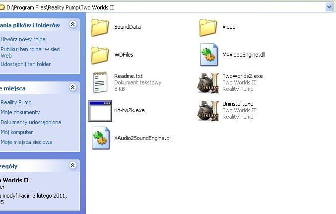Click the 'SoundData' folder name
This screenshot has width=336, height=214.
(x=128, y=27)
